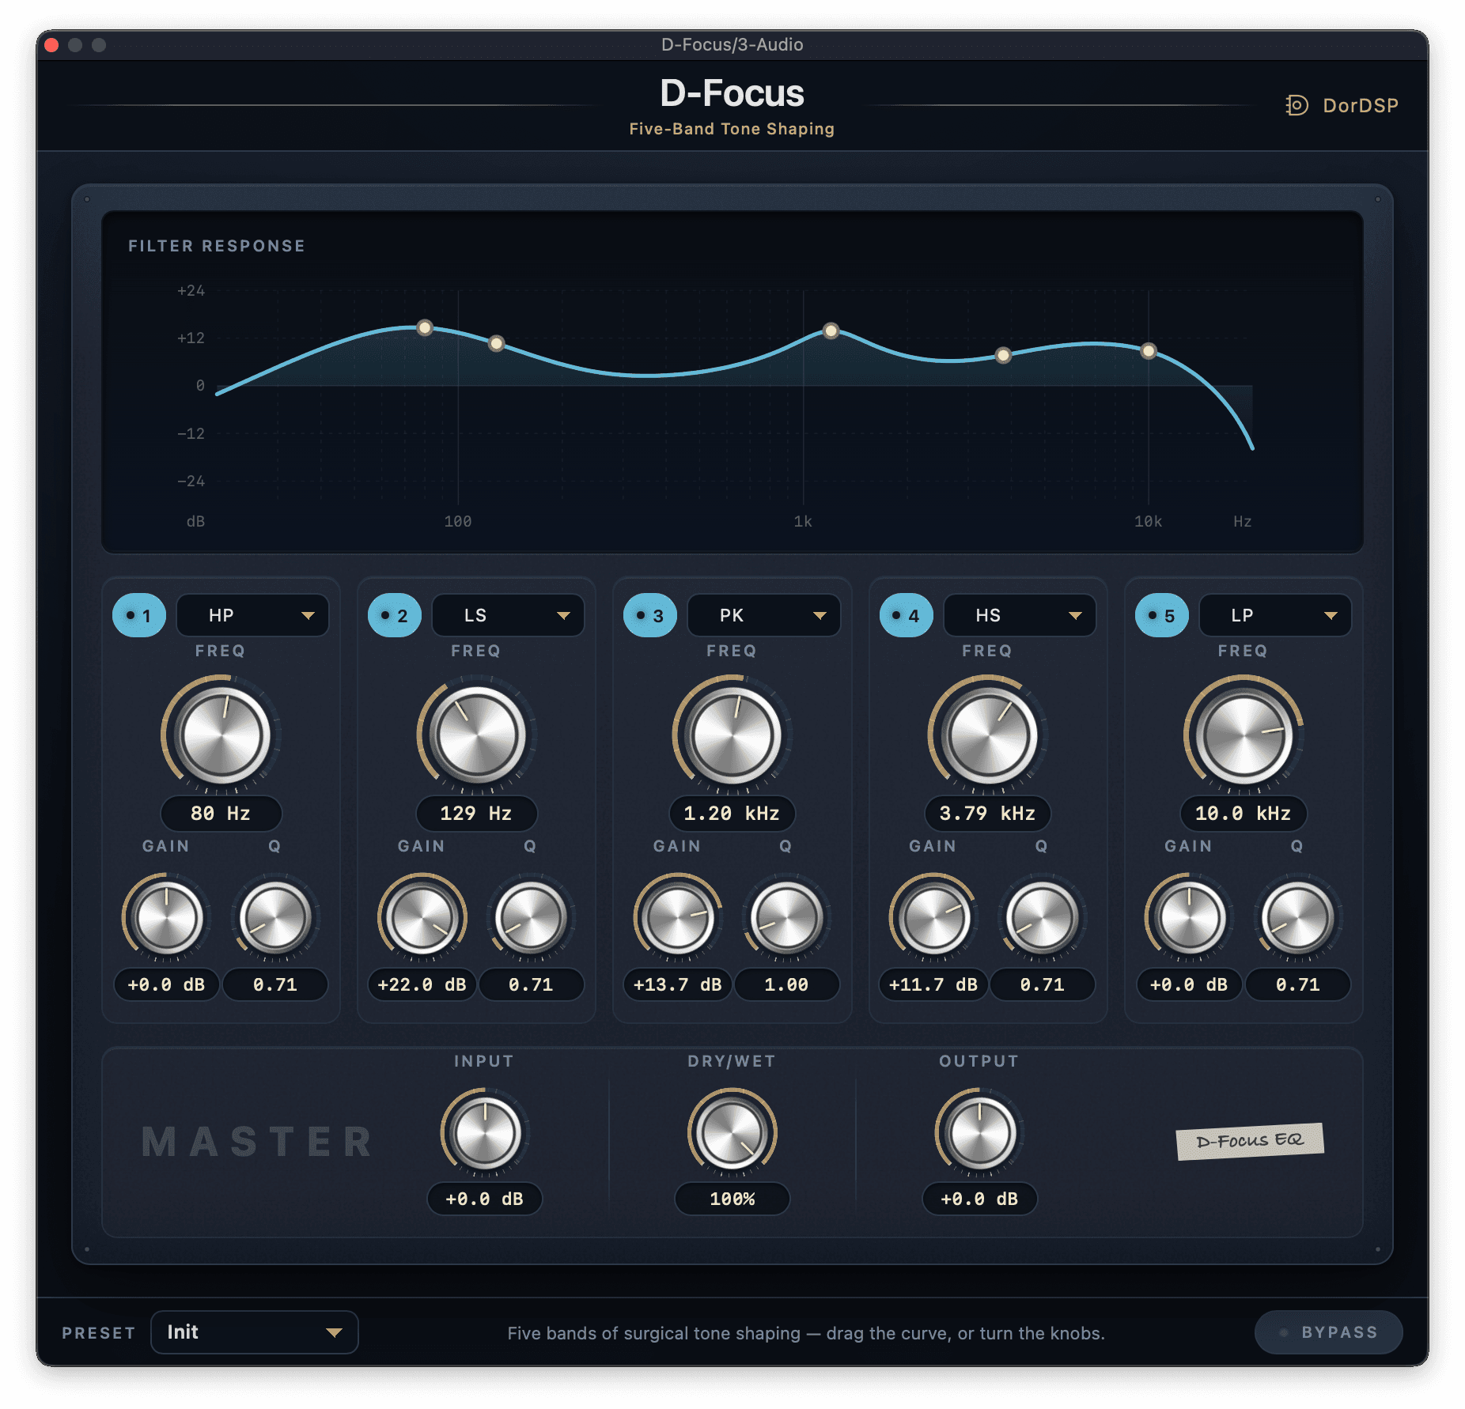Click band 5 gain value +0.0 dB
Image resolution: width=1465 pixels, height=1409 pixels.
click(x=1189, y=984)
